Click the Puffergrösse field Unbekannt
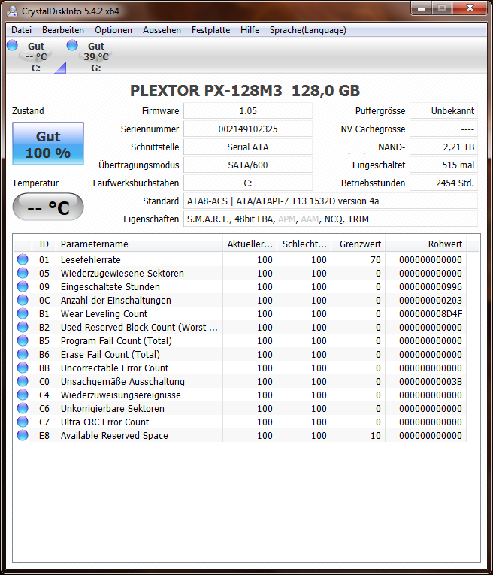This screenshot has height=575, width=493. 444,110
